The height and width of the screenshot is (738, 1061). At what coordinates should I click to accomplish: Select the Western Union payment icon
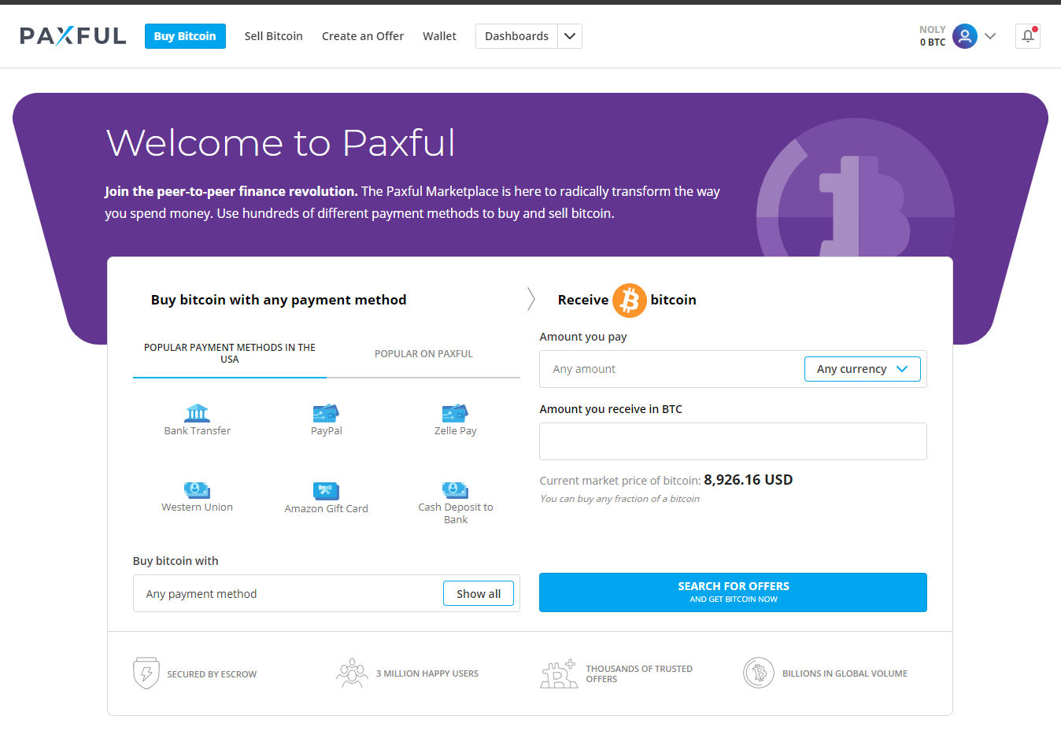[197, 489]
